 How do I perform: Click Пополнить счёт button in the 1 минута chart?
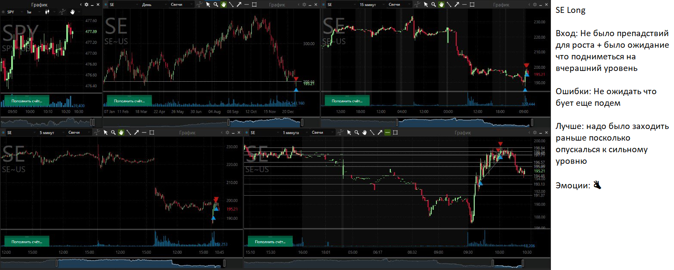point(270,242)
